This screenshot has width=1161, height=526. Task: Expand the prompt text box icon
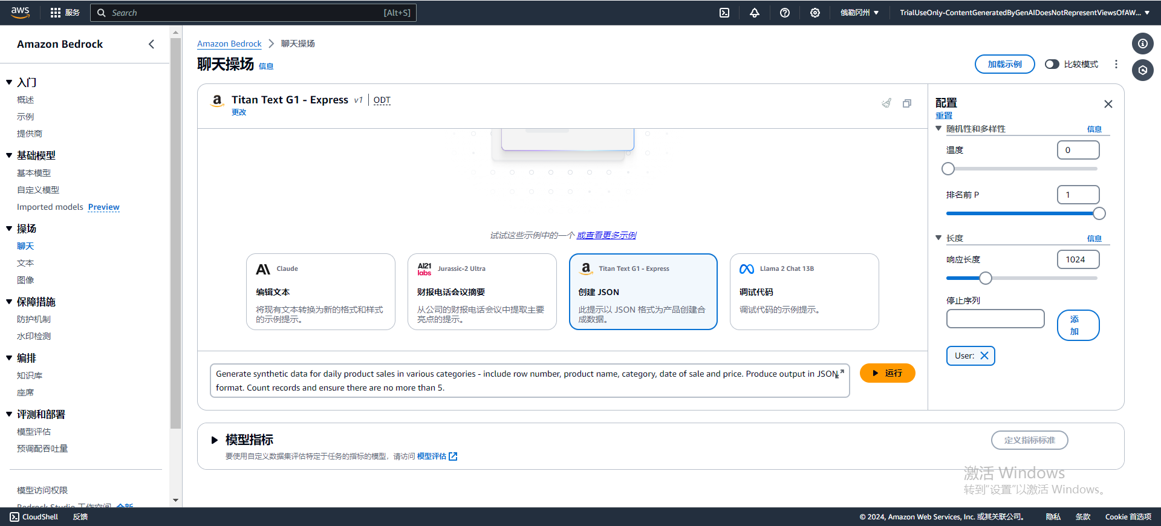(x=839, y=374)
